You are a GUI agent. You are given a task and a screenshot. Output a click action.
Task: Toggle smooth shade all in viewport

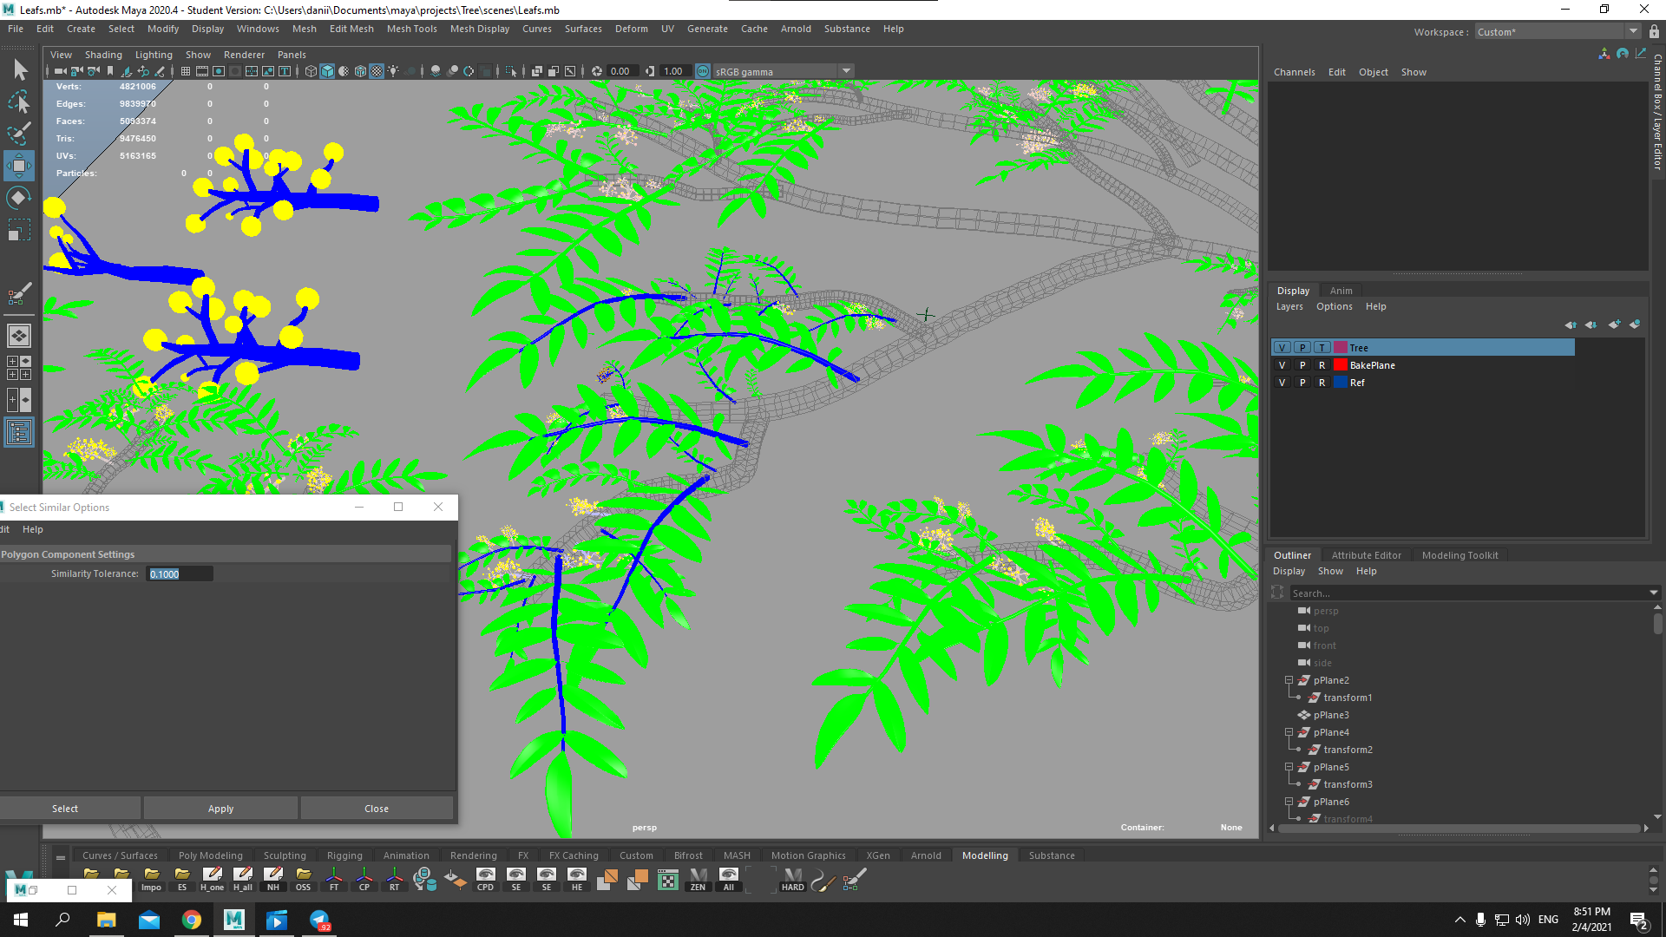(327, 71)
